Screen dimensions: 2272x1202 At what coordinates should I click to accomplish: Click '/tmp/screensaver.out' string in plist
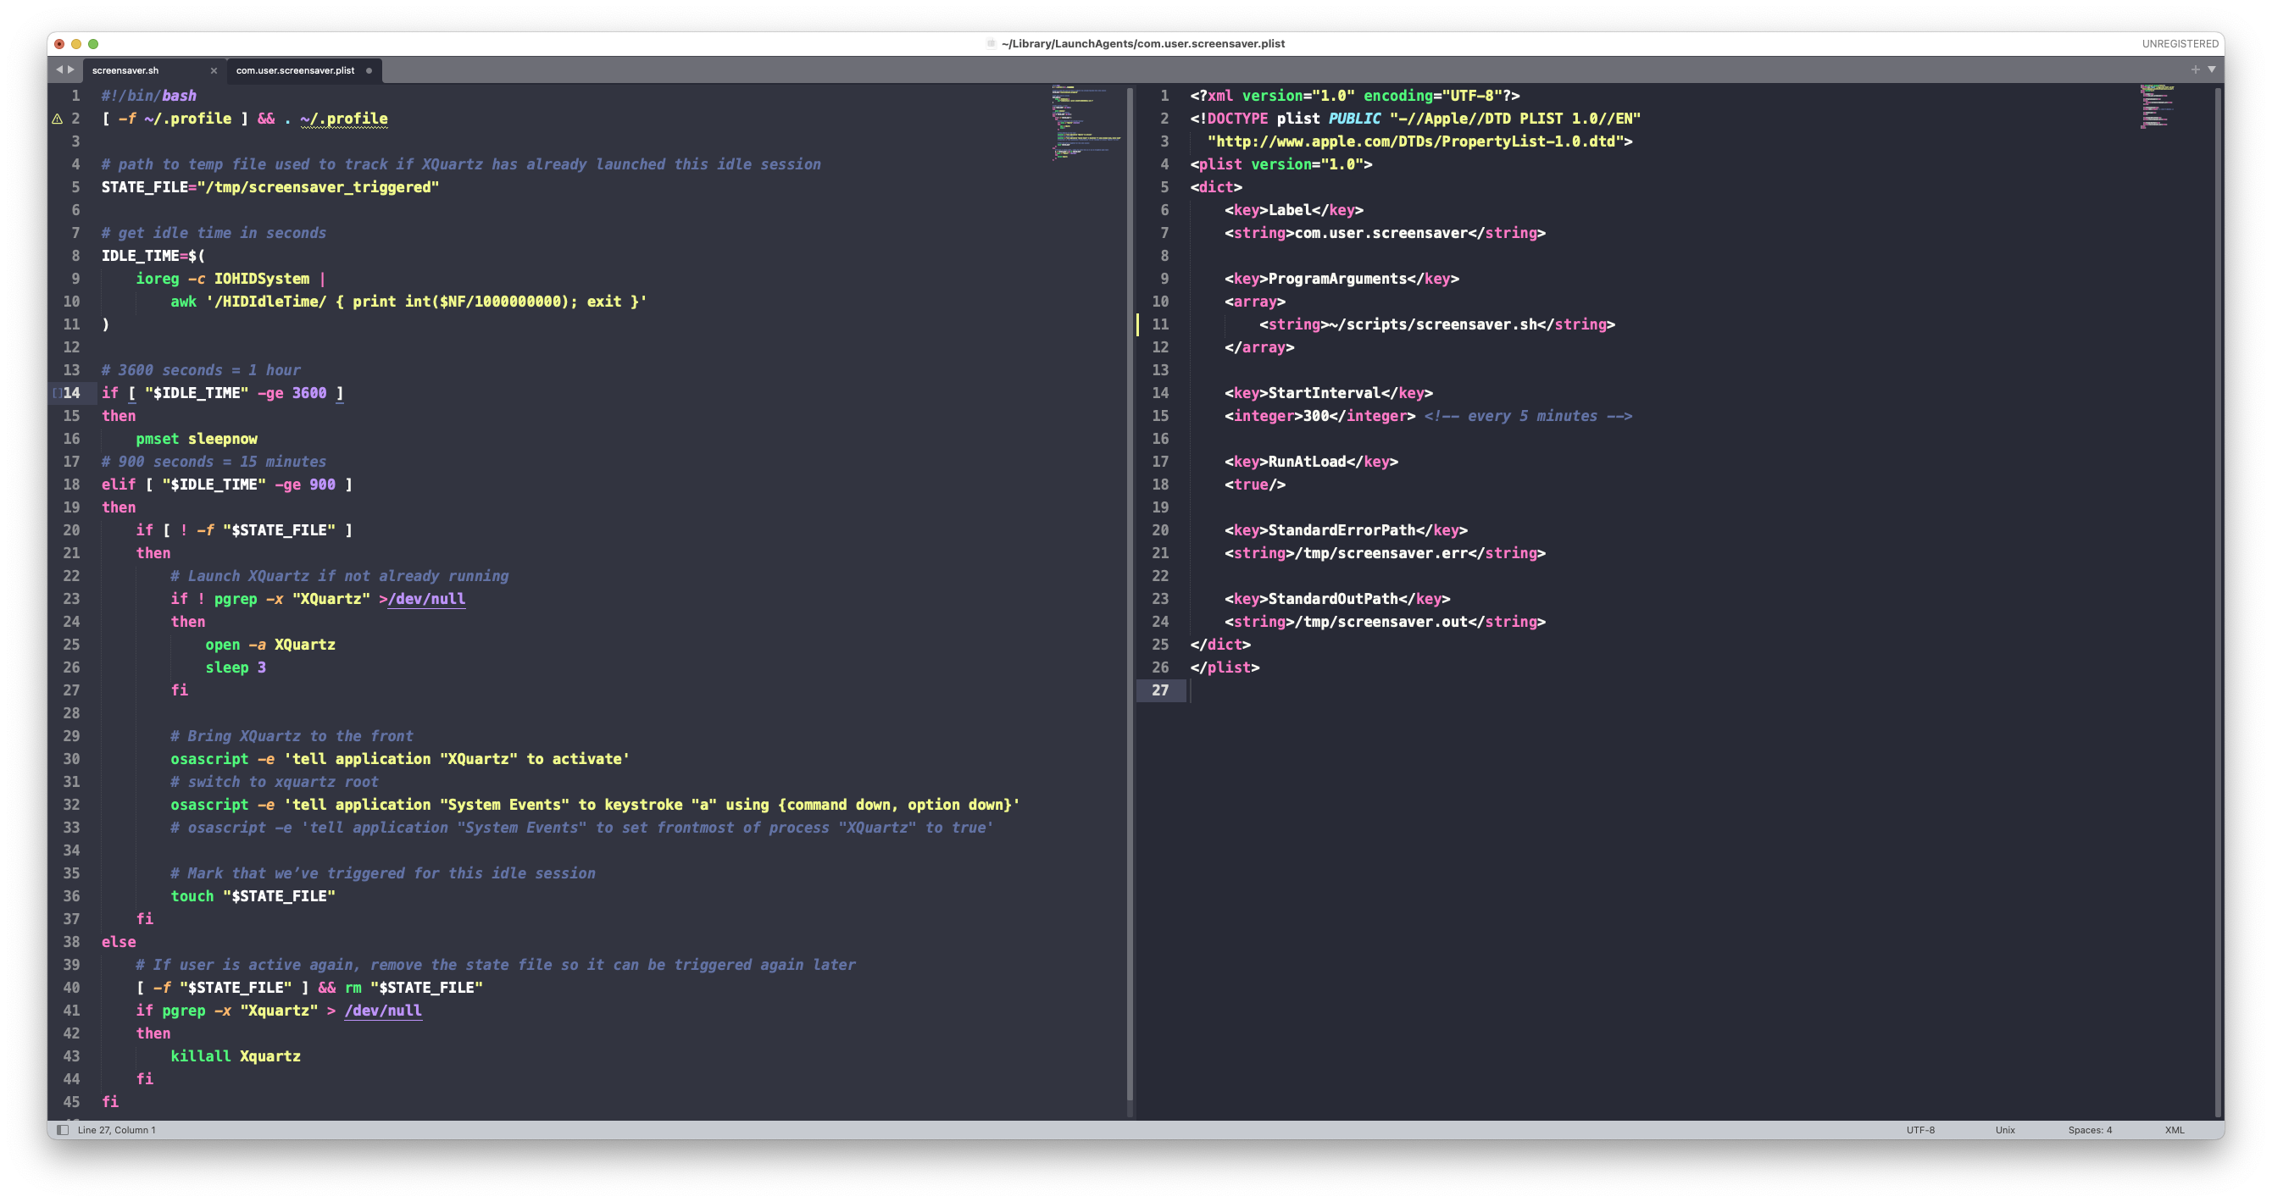1381,622
